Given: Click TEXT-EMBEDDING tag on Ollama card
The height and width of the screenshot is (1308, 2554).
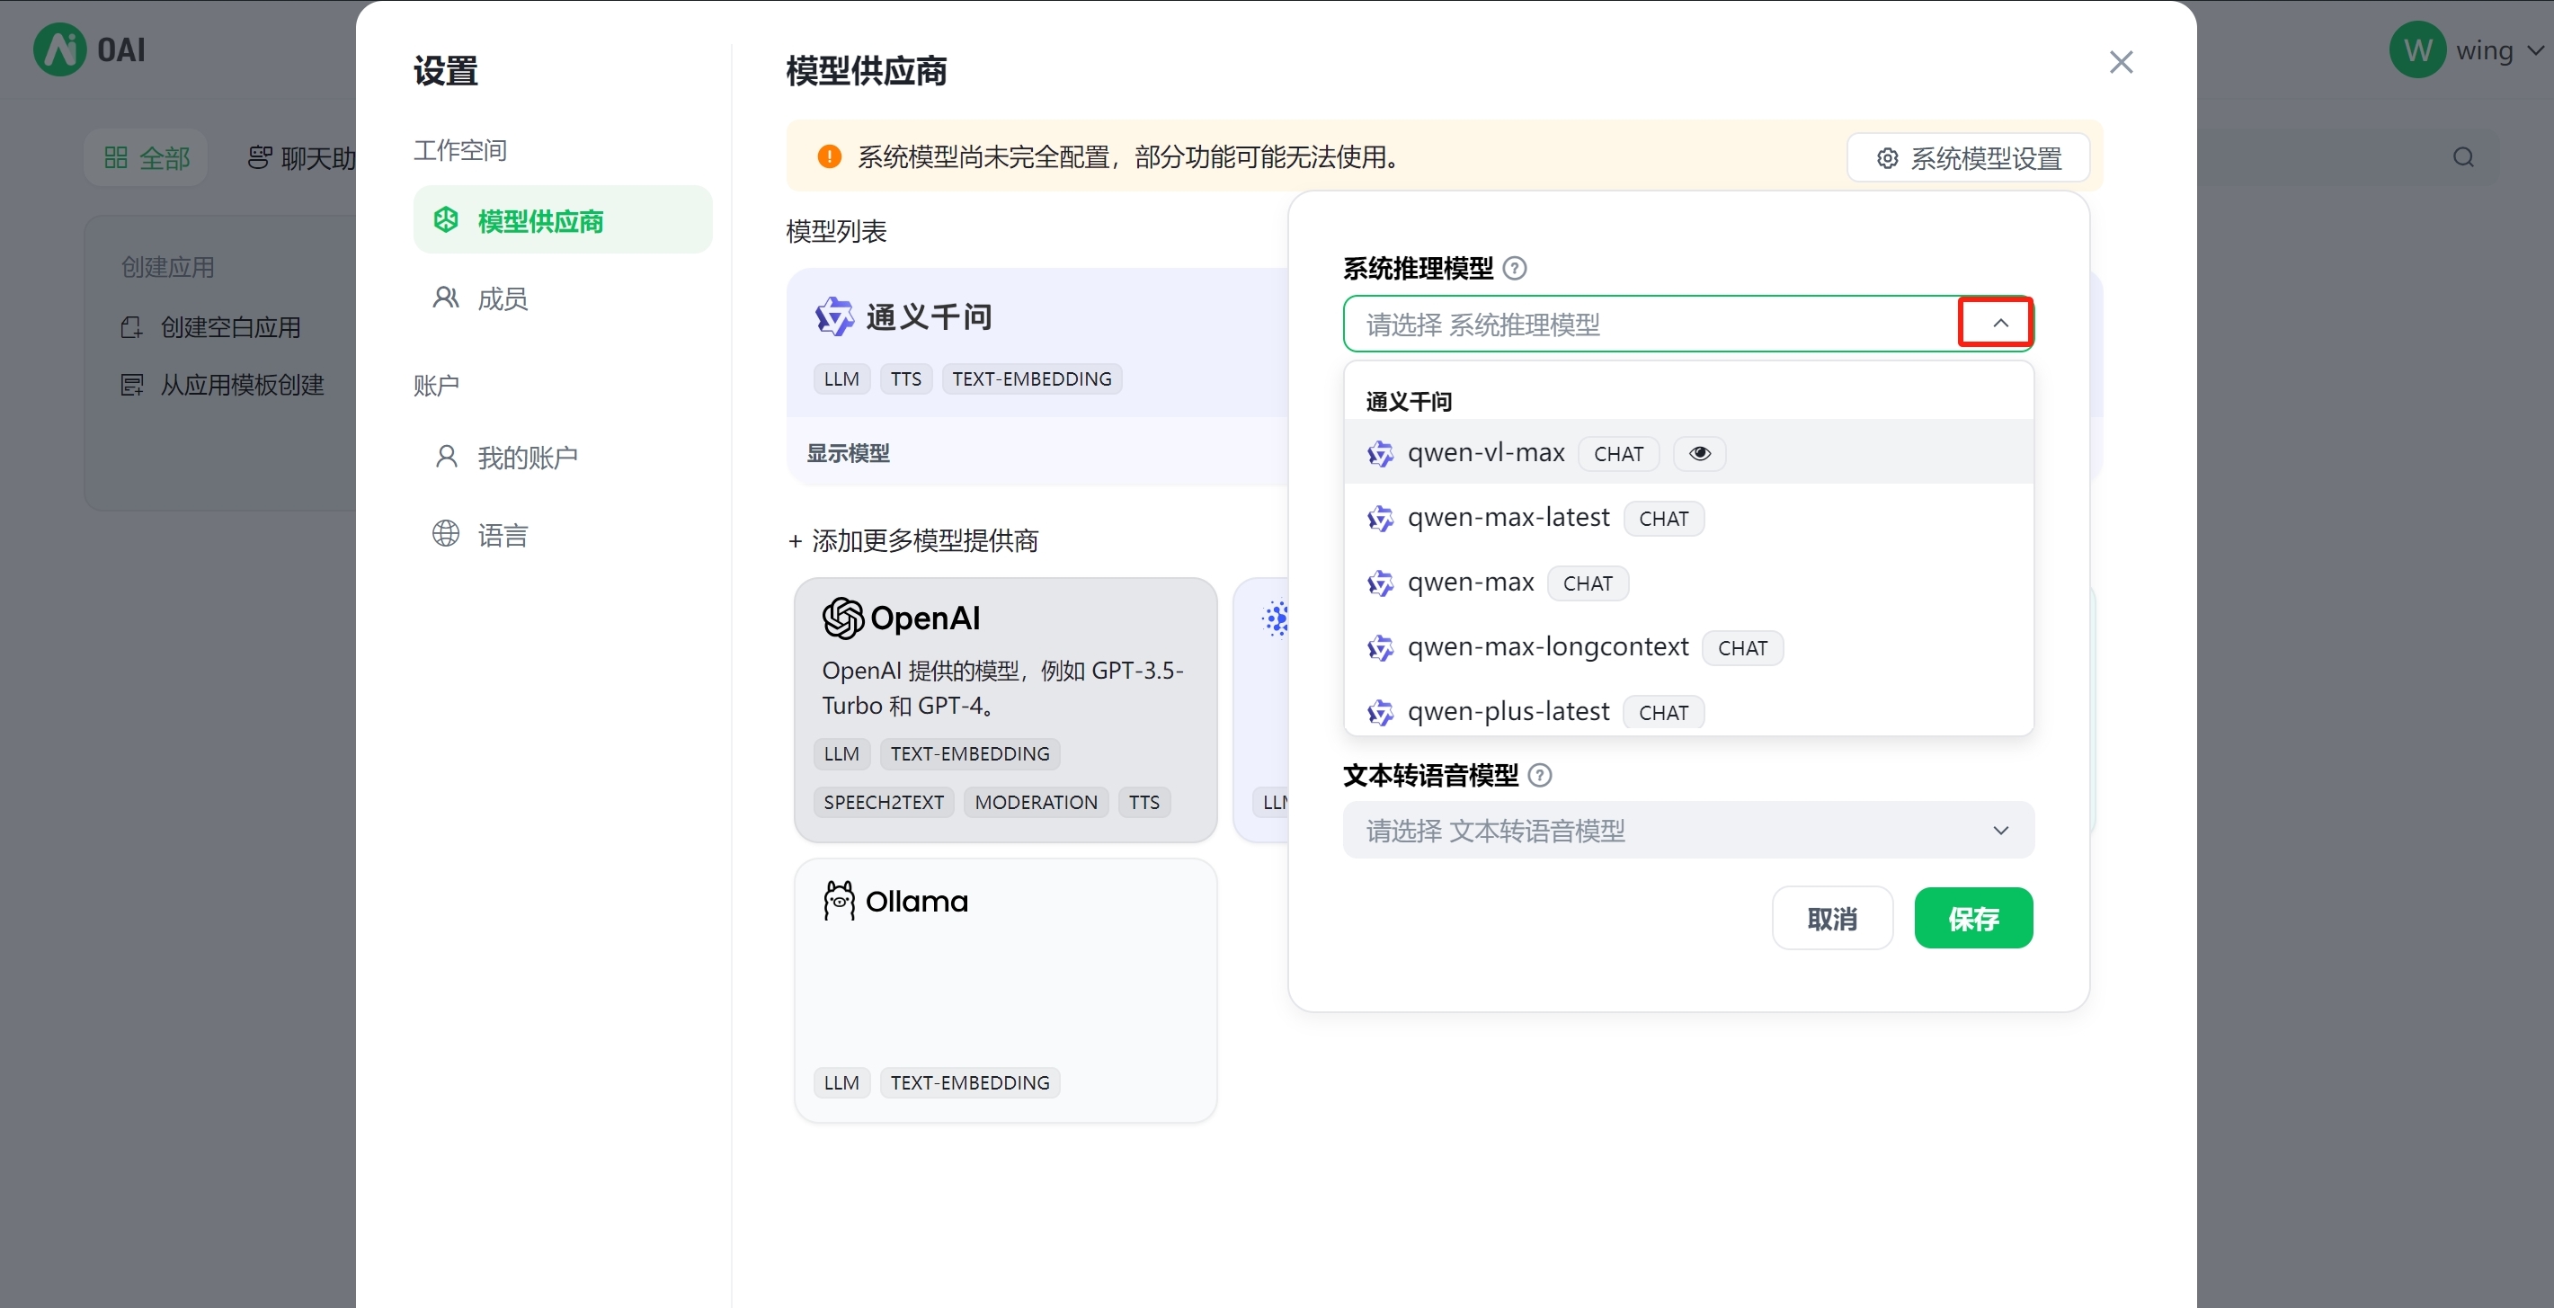Looking at the screenshot, I should coord(969,1083).
